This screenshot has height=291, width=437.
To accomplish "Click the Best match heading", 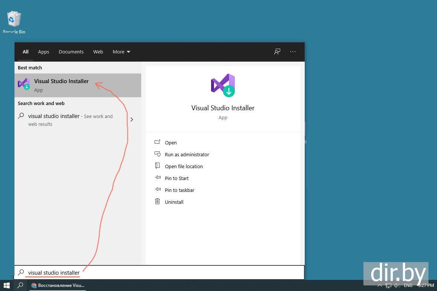I will point(30,68).
